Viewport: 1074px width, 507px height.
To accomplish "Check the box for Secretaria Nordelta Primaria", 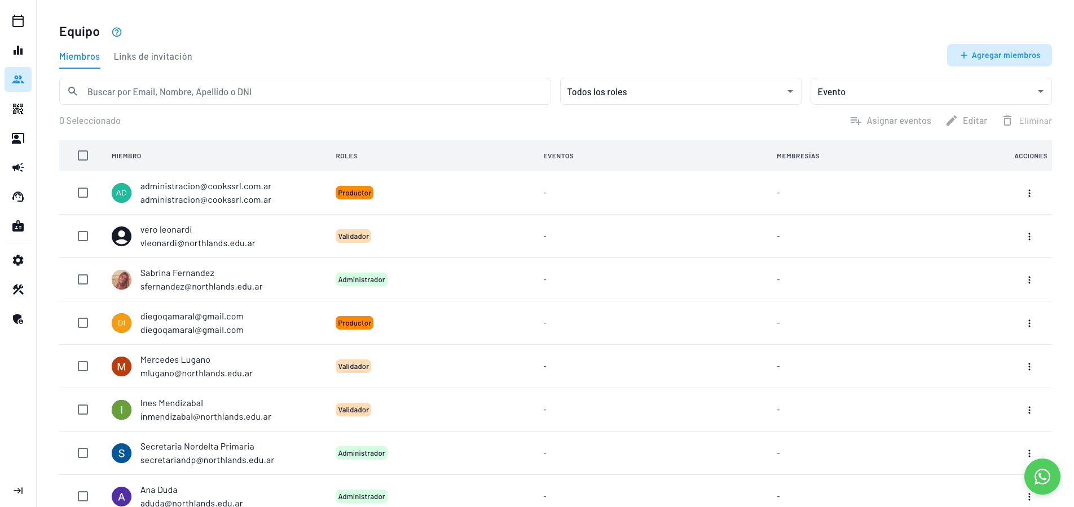I will coord(83,453).
